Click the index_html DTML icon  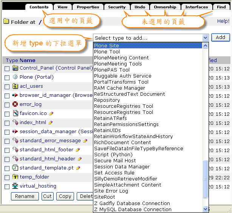click(x=15, y=122)
